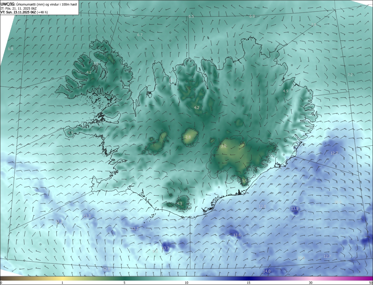Click the colorbar tick label 50
The height and width of the screenshot is (285, 373).
pyautogui.click(x=371, y=283)
